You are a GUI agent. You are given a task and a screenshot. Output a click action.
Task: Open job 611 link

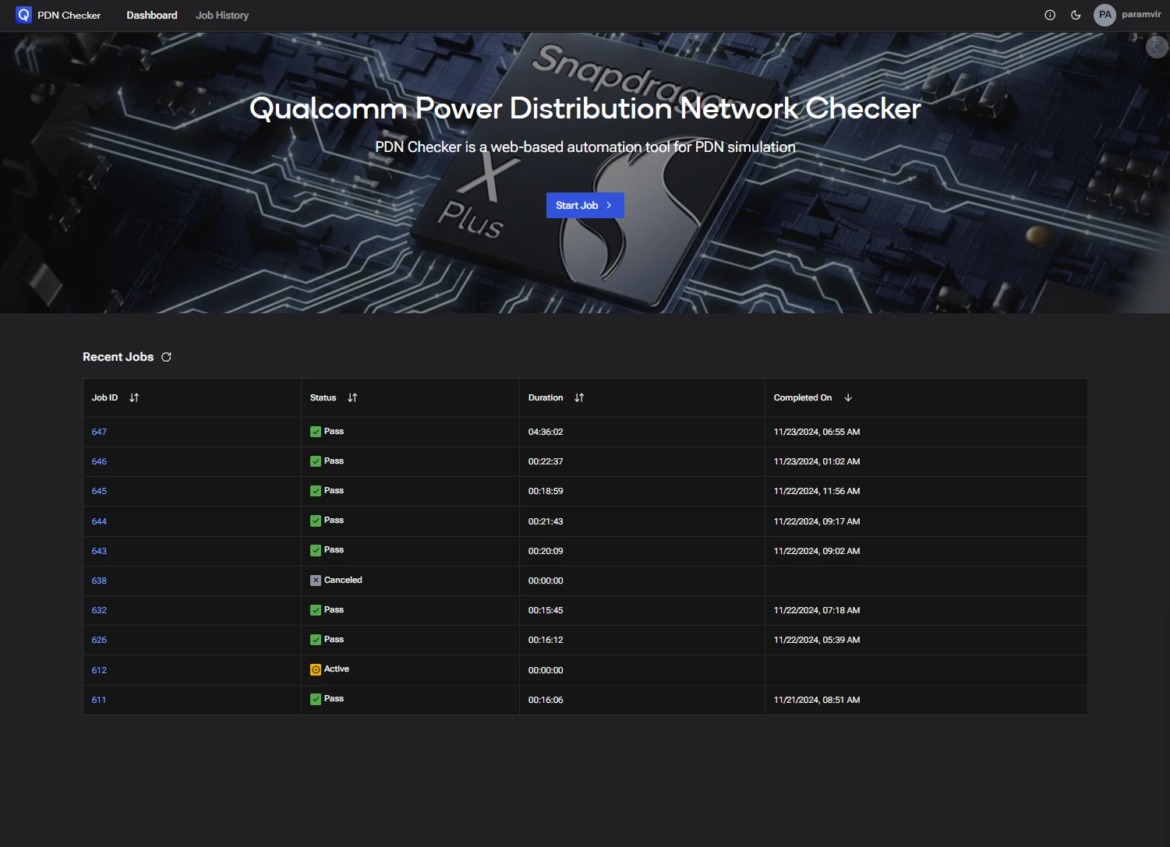[x=99, y=700]
